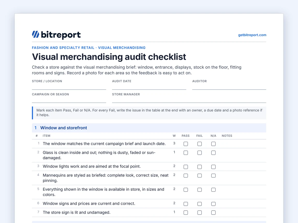Check Fail for window matches campaign brief
The height and width of the screenshot is (223, 298).
point(199,144)
